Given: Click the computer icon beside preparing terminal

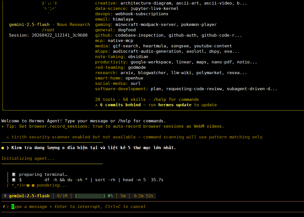Looking at the screenshot, I should 14,174.
